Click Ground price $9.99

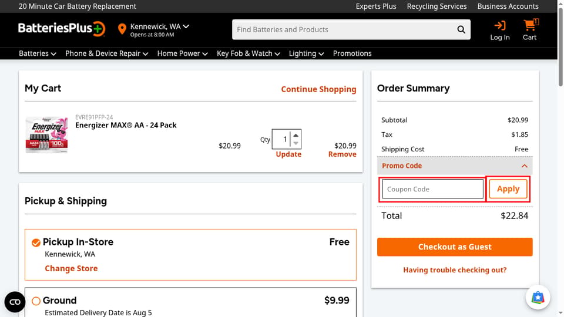(x=337, y=301)
